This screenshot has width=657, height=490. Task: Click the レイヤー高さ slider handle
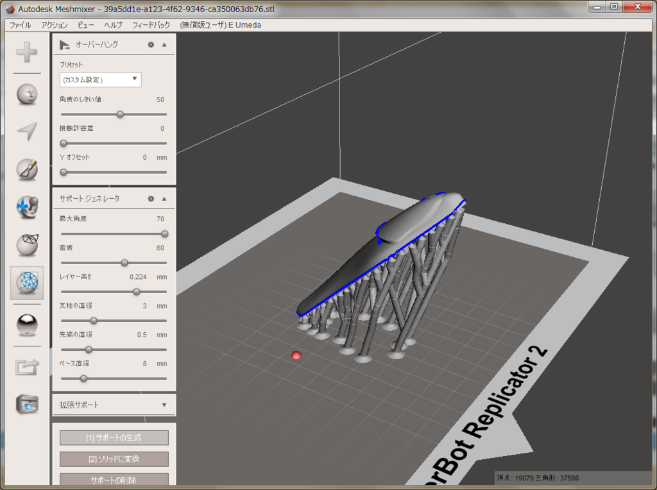(136, 291)
